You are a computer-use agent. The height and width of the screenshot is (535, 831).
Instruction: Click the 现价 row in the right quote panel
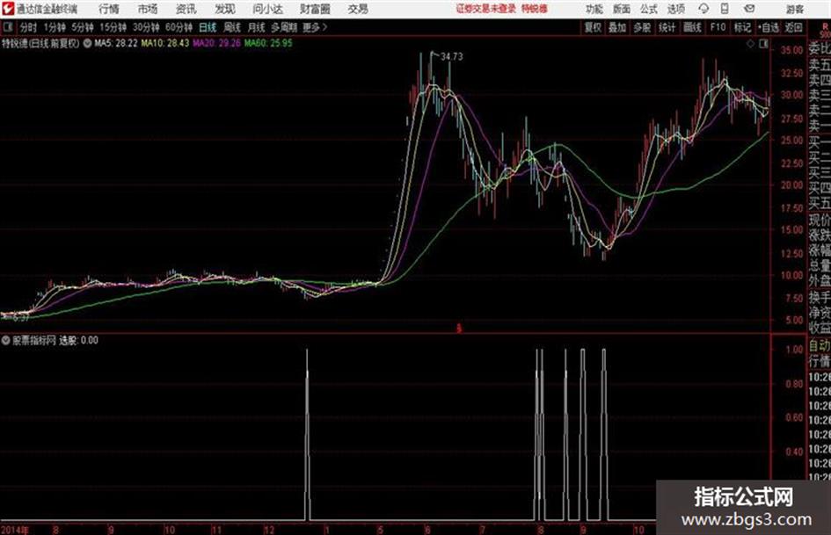[820, 220]
